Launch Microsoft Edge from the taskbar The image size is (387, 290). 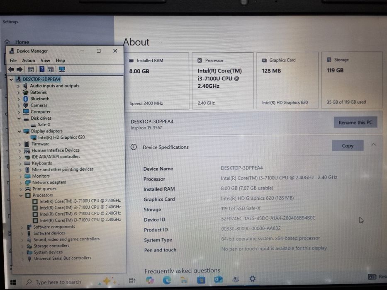(x=167, y=280)
